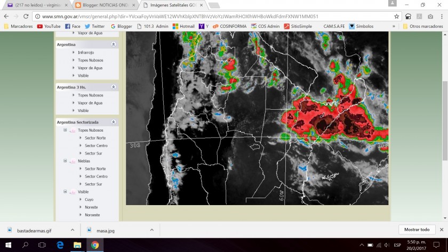Switch to the Blogger NOTICIAS tab
448x252 pixels.
(104, 5)
